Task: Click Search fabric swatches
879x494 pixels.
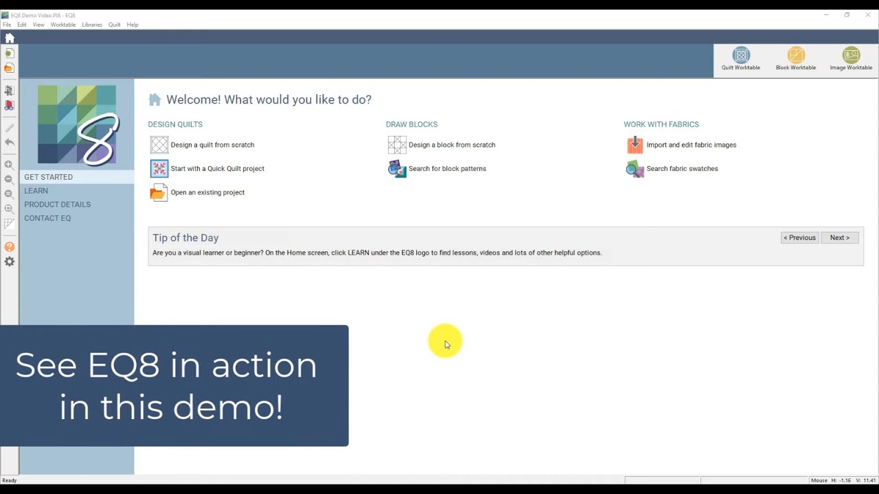Action: [x=672, y=169]
